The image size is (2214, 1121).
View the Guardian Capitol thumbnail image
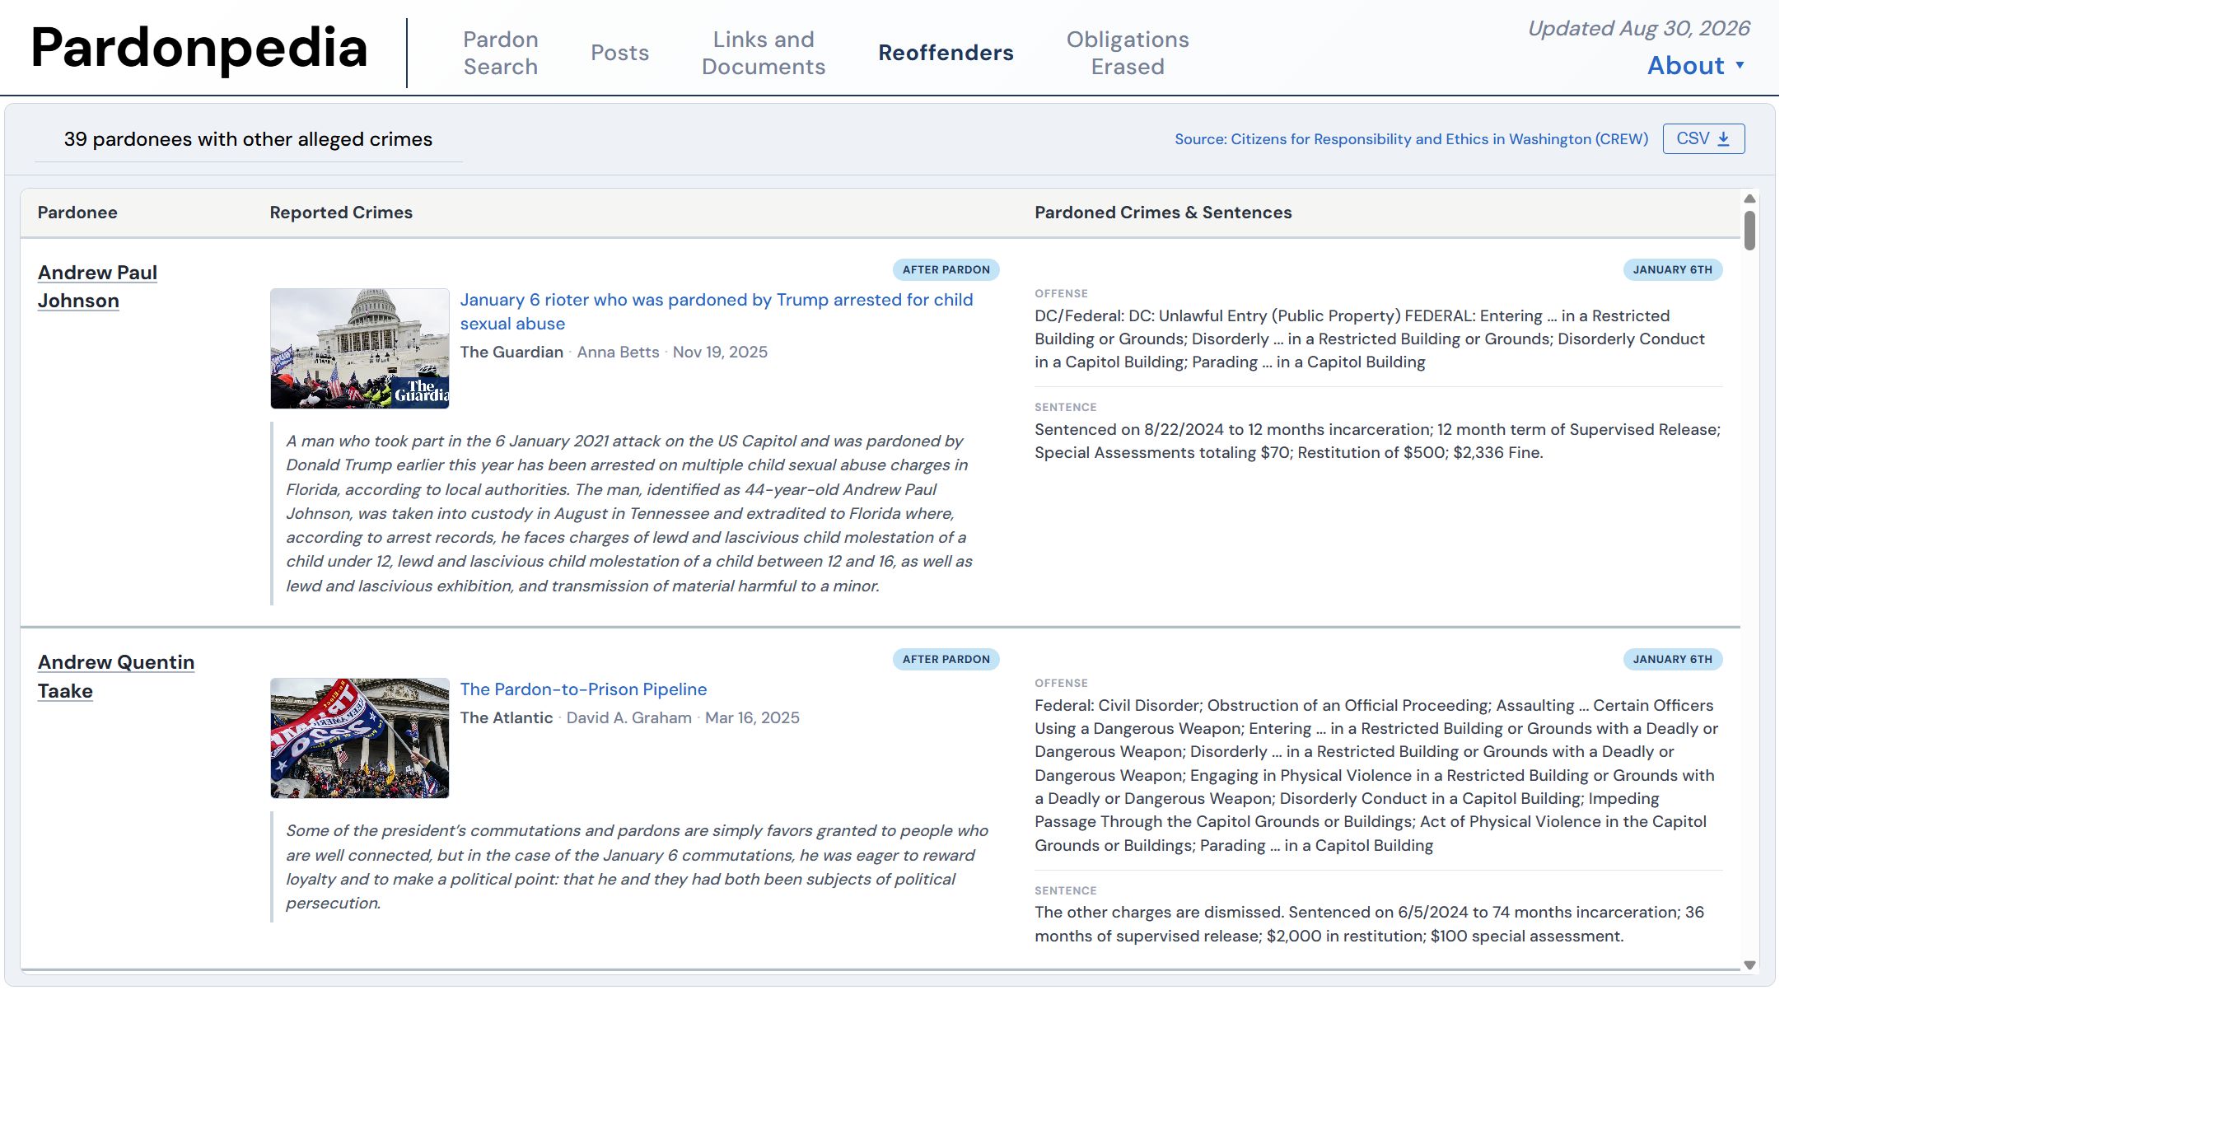359,348
